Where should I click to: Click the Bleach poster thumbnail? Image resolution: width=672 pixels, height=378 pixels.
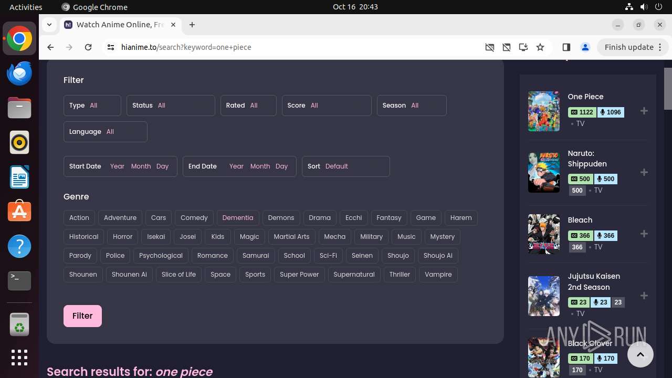544,234
